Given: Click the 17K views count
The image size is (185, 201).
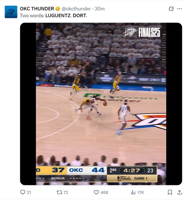Looking at the screenshot, I should point(141,192).
